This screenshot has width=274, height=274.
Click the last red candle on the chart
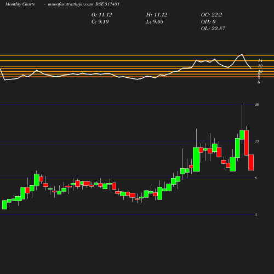click(x=251, y=162)
